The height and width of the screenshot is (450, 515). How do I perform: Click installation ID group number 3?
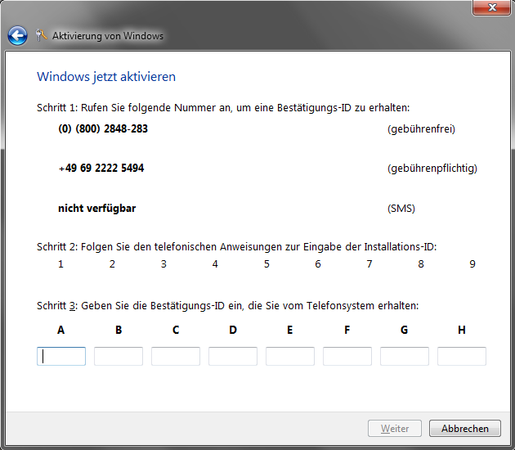point(163,264)
